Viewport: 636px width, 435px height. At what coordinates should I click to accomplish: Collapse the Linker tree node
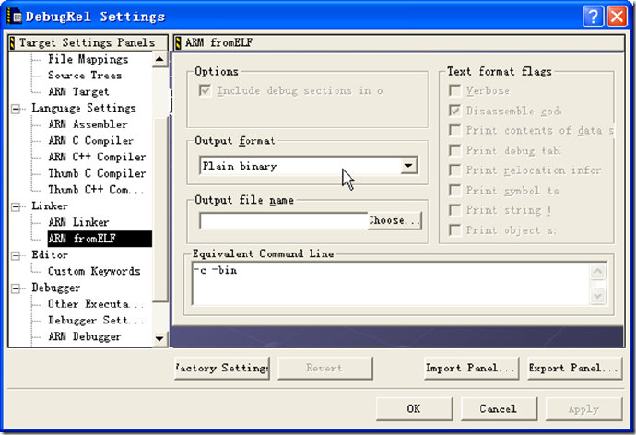[x=16, y=206]
